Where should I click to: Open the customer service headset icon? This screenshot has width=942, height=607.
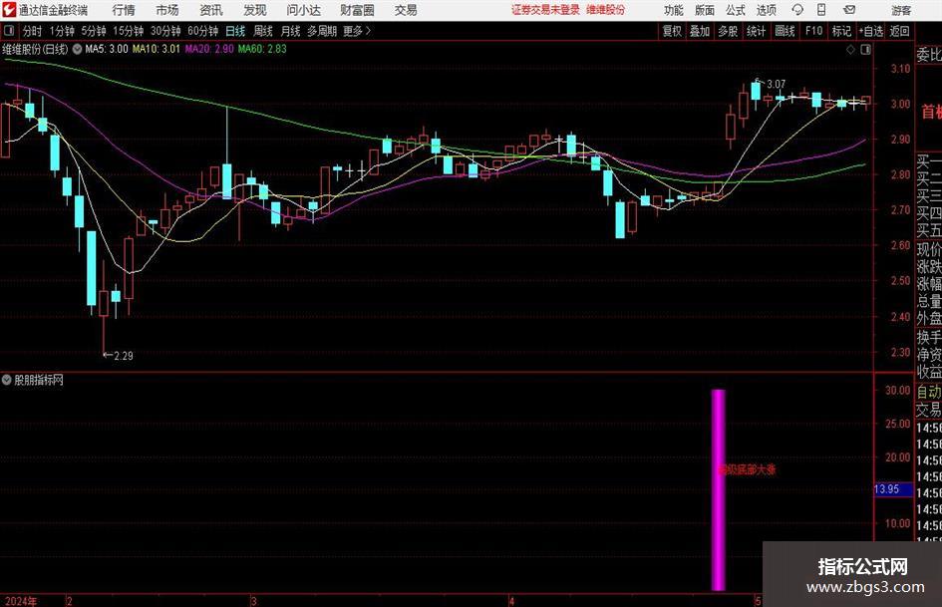point(797,10)
